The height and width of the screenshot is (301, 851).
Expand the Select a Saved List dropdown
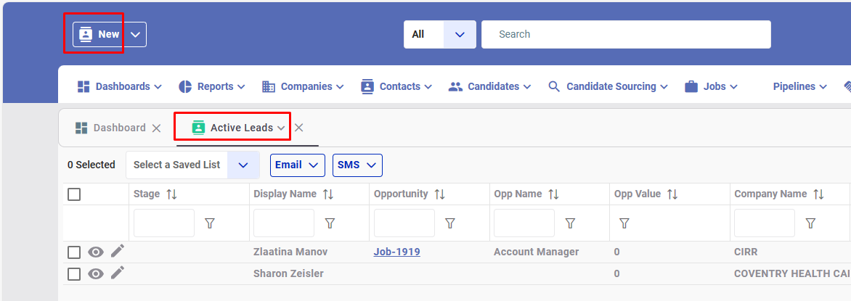click(x=243, y=165)
